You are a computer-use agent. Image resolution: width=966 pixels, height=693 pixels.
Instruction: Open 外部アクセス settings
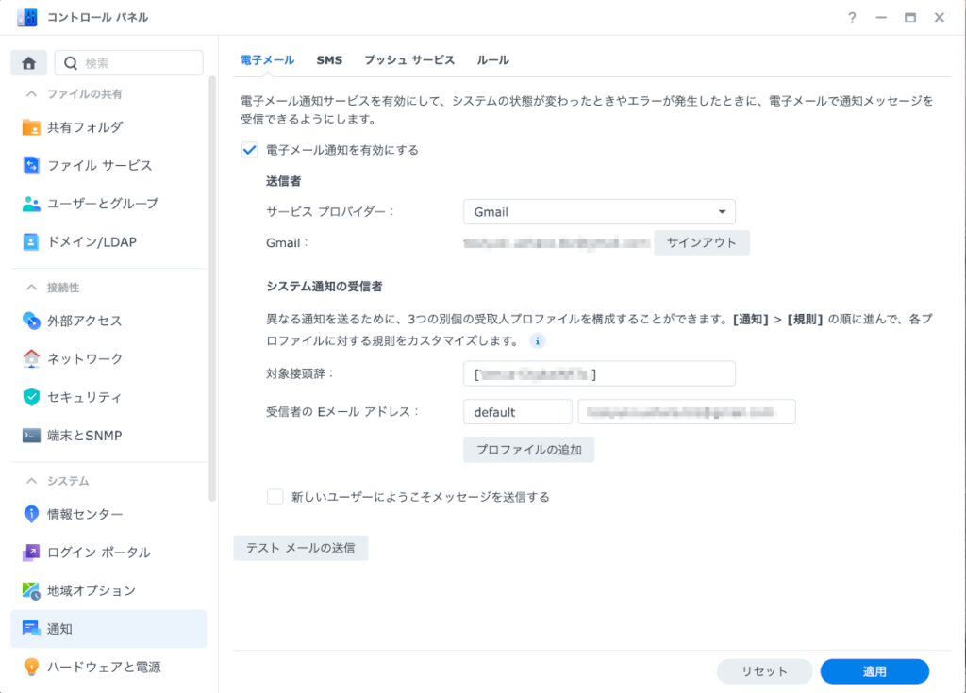84,321
